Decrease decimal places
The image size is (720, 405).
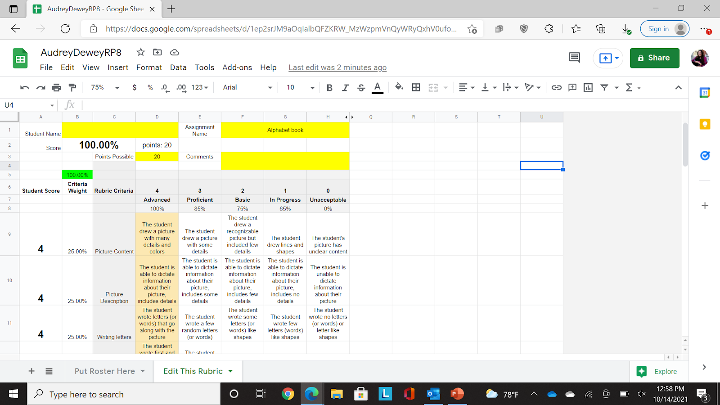point(165,87)
